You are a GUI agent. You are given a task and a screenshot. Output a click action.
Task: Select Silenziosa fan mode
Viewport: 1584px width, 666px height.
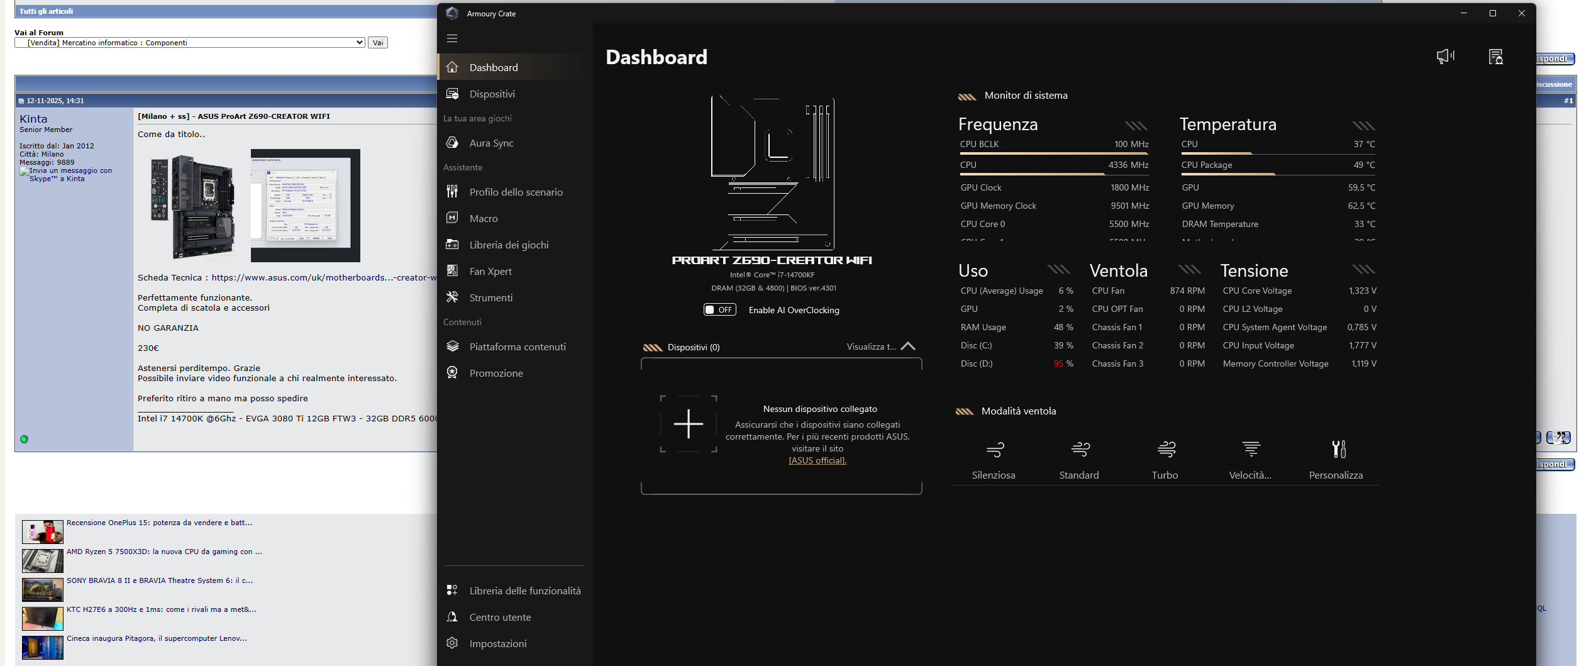[x=994, y=460]
